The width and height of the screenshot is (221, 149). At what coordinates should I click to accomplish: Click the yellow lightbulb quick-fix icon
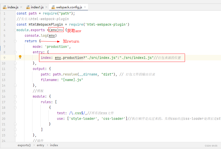[x=20, y=57]
